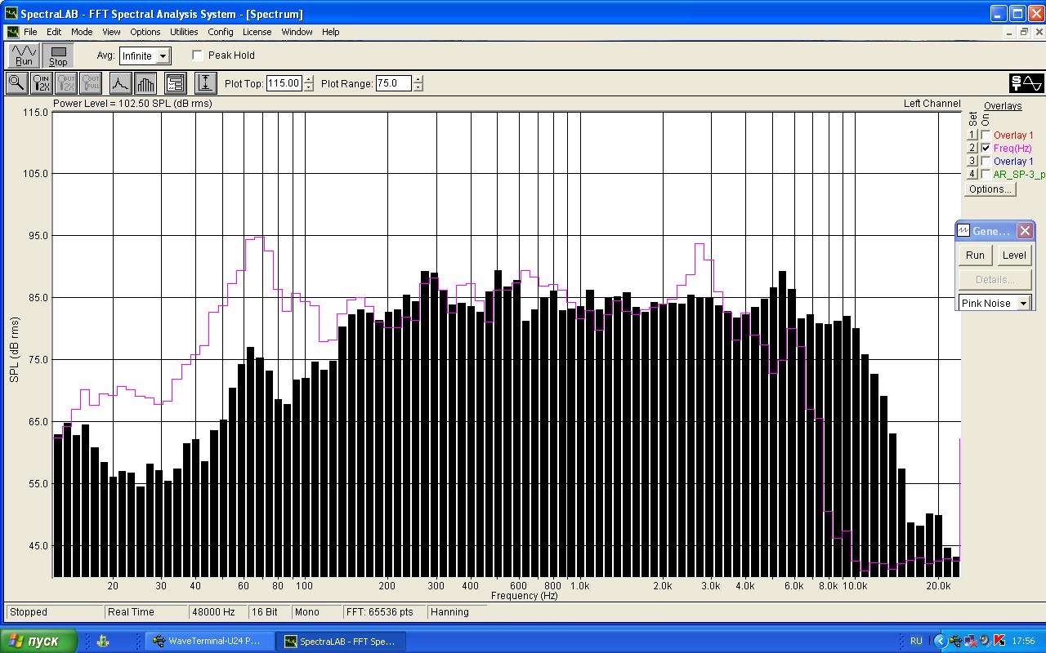Uncheck the Freq(Hz) overlay checkbox
This screenshot has width=1046, height=653.
tap(986, 148)
